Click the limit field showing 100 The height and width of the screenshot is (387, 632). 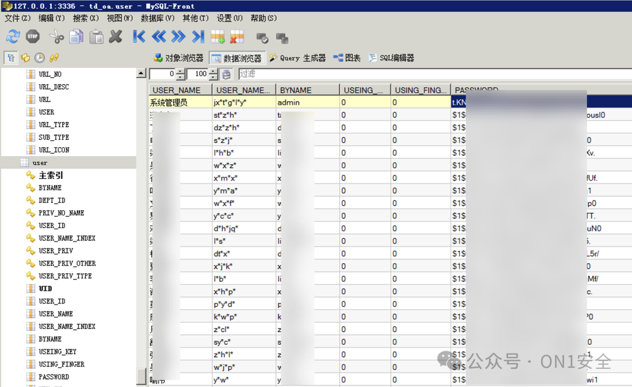198,74
